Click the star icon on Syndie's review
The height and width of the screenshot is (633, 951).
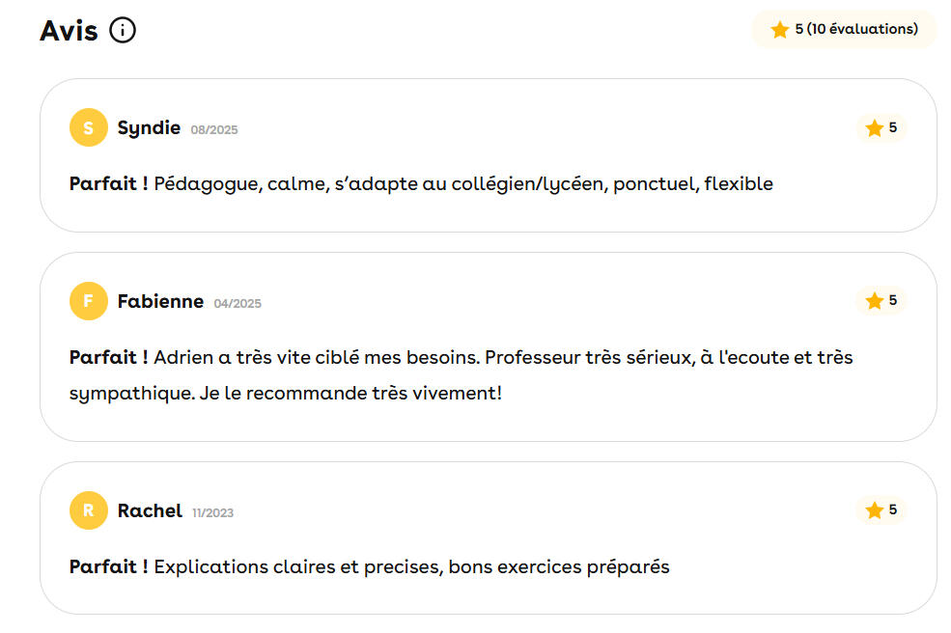tap(875, 128)
